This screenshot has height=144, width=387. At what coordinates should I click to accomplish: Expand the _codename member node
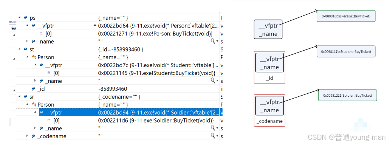27,136
